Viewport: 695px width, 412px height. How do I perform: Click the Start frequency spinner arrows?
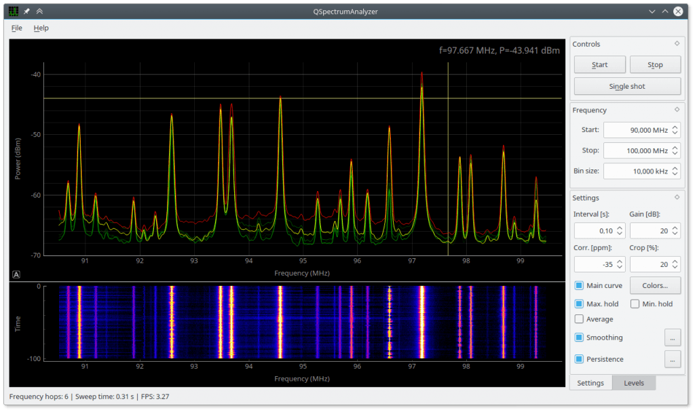pos(674,130)
